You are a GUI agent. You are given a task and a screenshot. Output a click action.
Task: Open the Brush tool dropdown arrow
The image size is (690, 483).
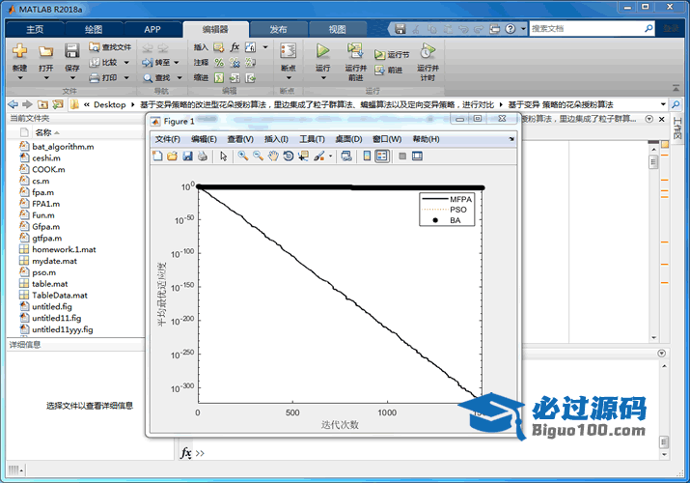coord(331,156)
